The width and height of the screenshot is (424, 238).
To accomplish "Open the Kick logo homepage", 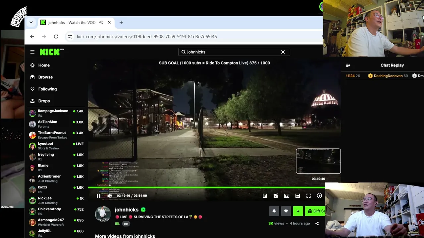I will [x=52, y=52].
